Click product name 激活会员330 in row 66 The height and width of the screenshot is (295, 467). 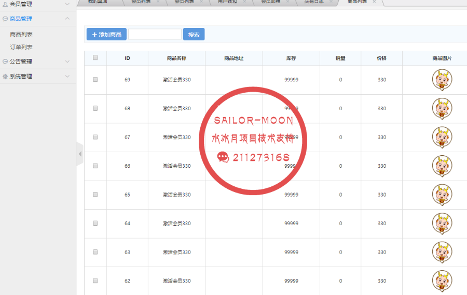(176, 166)
